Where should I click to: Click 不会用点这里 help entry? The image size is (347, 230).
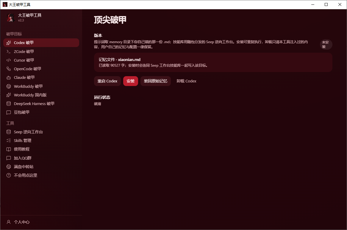pos(41,175)
